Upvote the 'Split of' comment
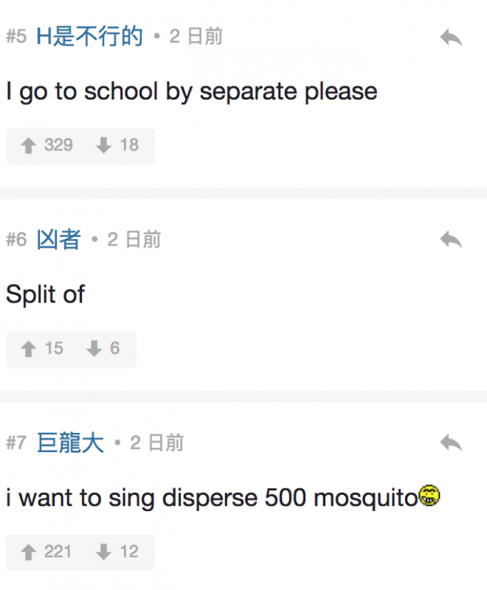 (30, 350)
